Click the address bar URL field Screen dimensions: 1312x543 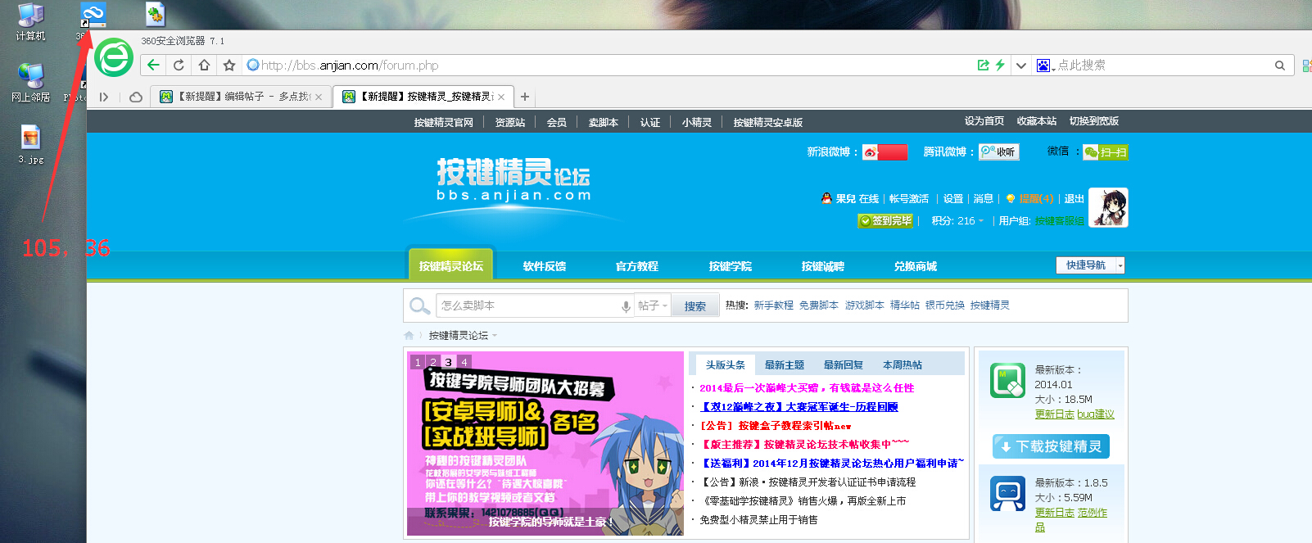606,65
